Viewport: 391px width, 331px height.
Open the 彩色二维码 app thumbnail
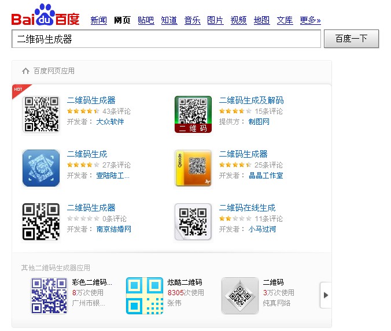pos(49,296)
